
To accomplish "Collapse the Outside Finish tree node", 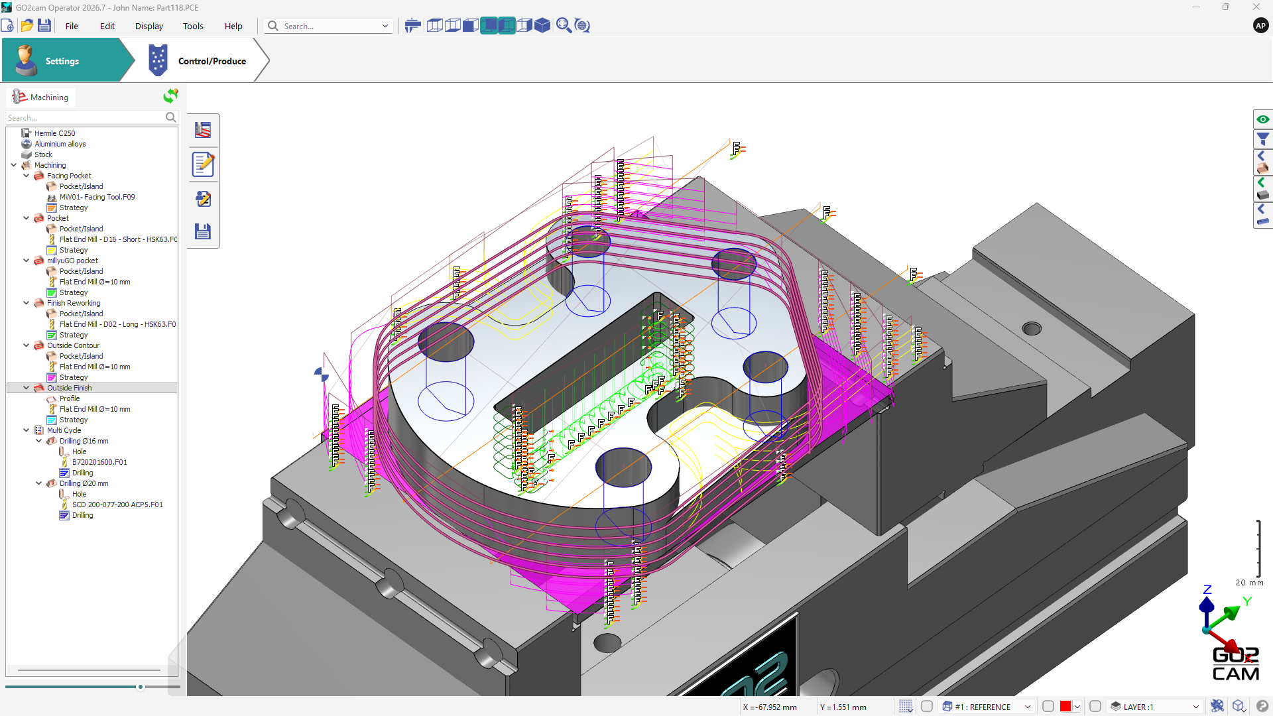I will point(27,388).
